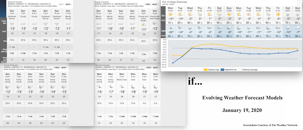Click sunny breaks icon for Sun 4 pm

pyautogui.click(x=144, y=24)
